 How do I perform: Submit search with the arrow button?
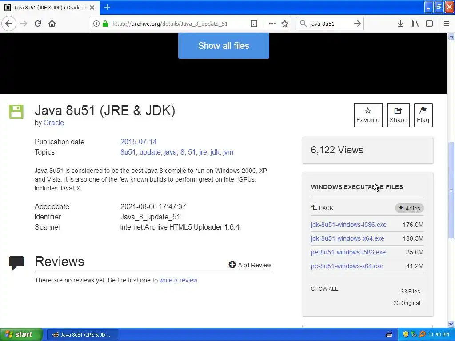[357, 24]
